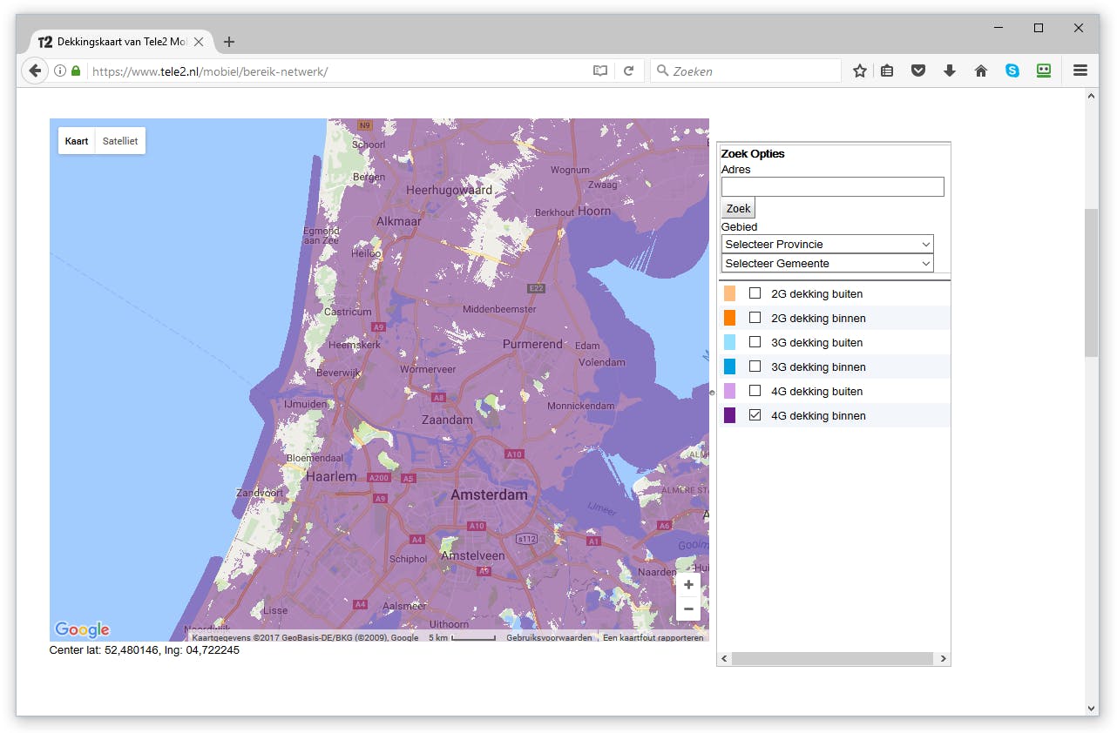
Task: Uncheck the 4G dekking binnen checkbox
Action: coord(755,415)
